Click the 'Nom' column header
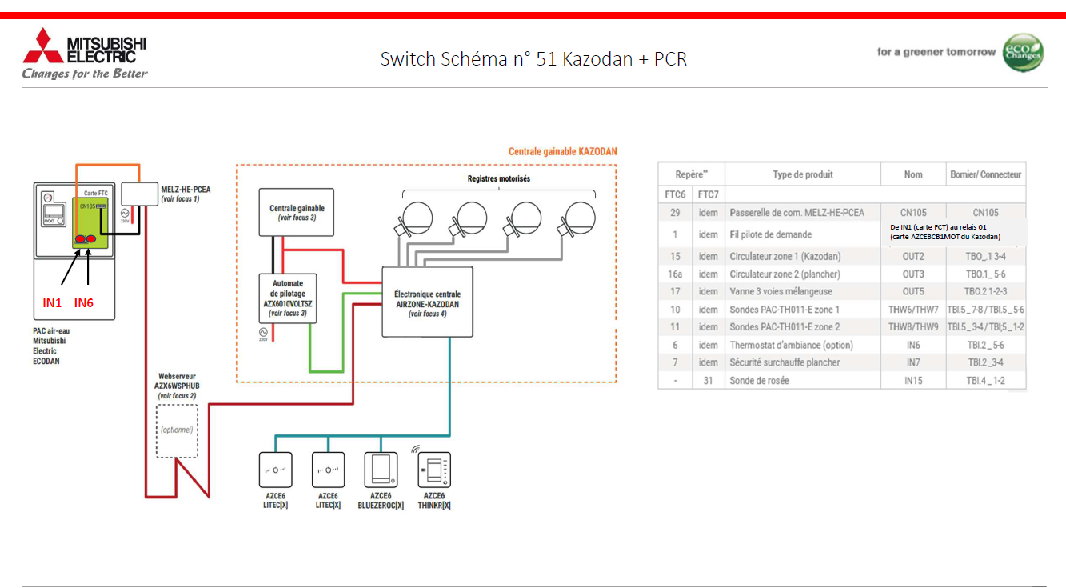The height and width of the screenshot is (588, 1066). coord(913,174)
